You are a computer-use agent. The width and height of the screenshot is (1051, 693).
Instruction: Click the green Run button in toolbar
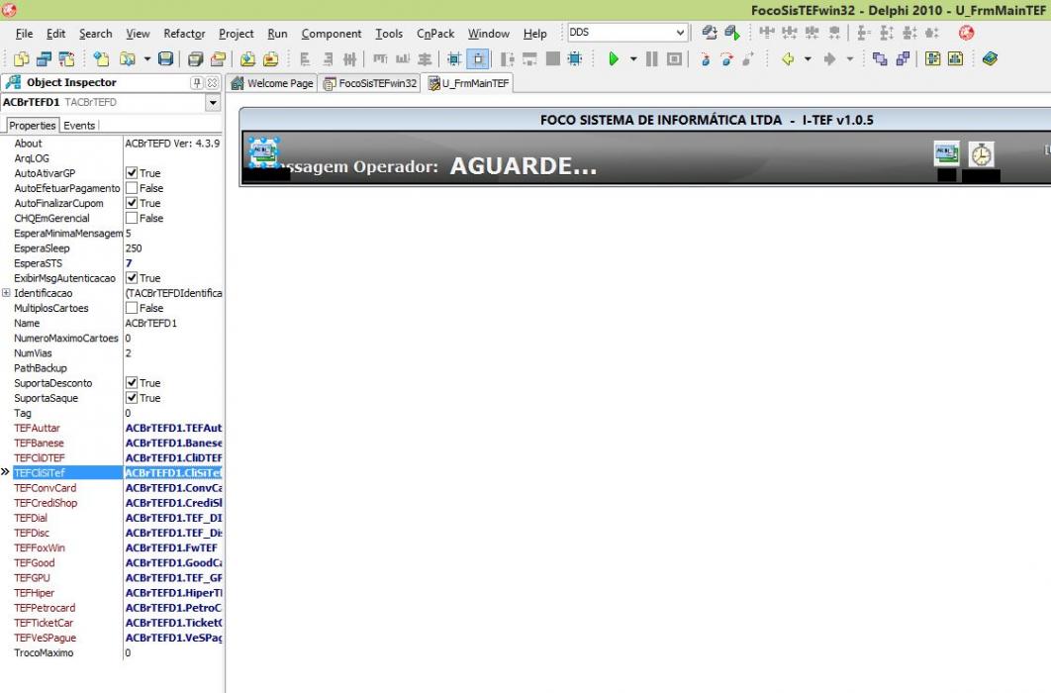(x=614, y=59)
